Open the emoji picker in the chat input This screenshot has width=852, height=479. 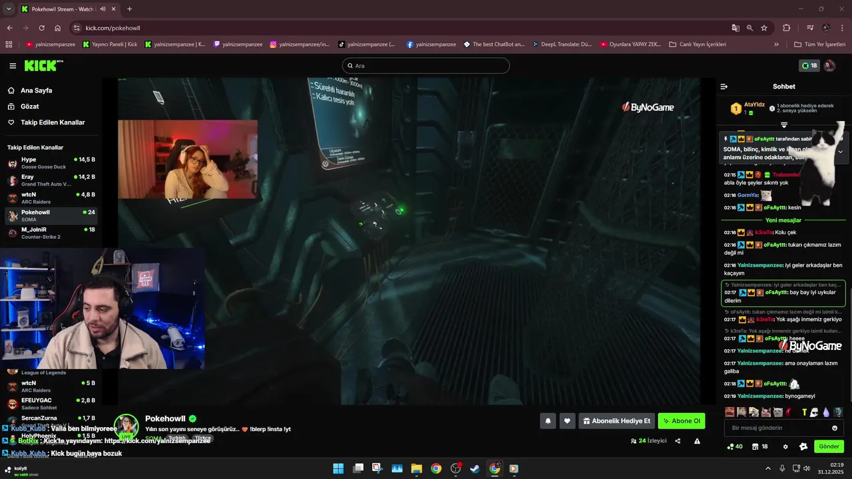coord(835,428)
